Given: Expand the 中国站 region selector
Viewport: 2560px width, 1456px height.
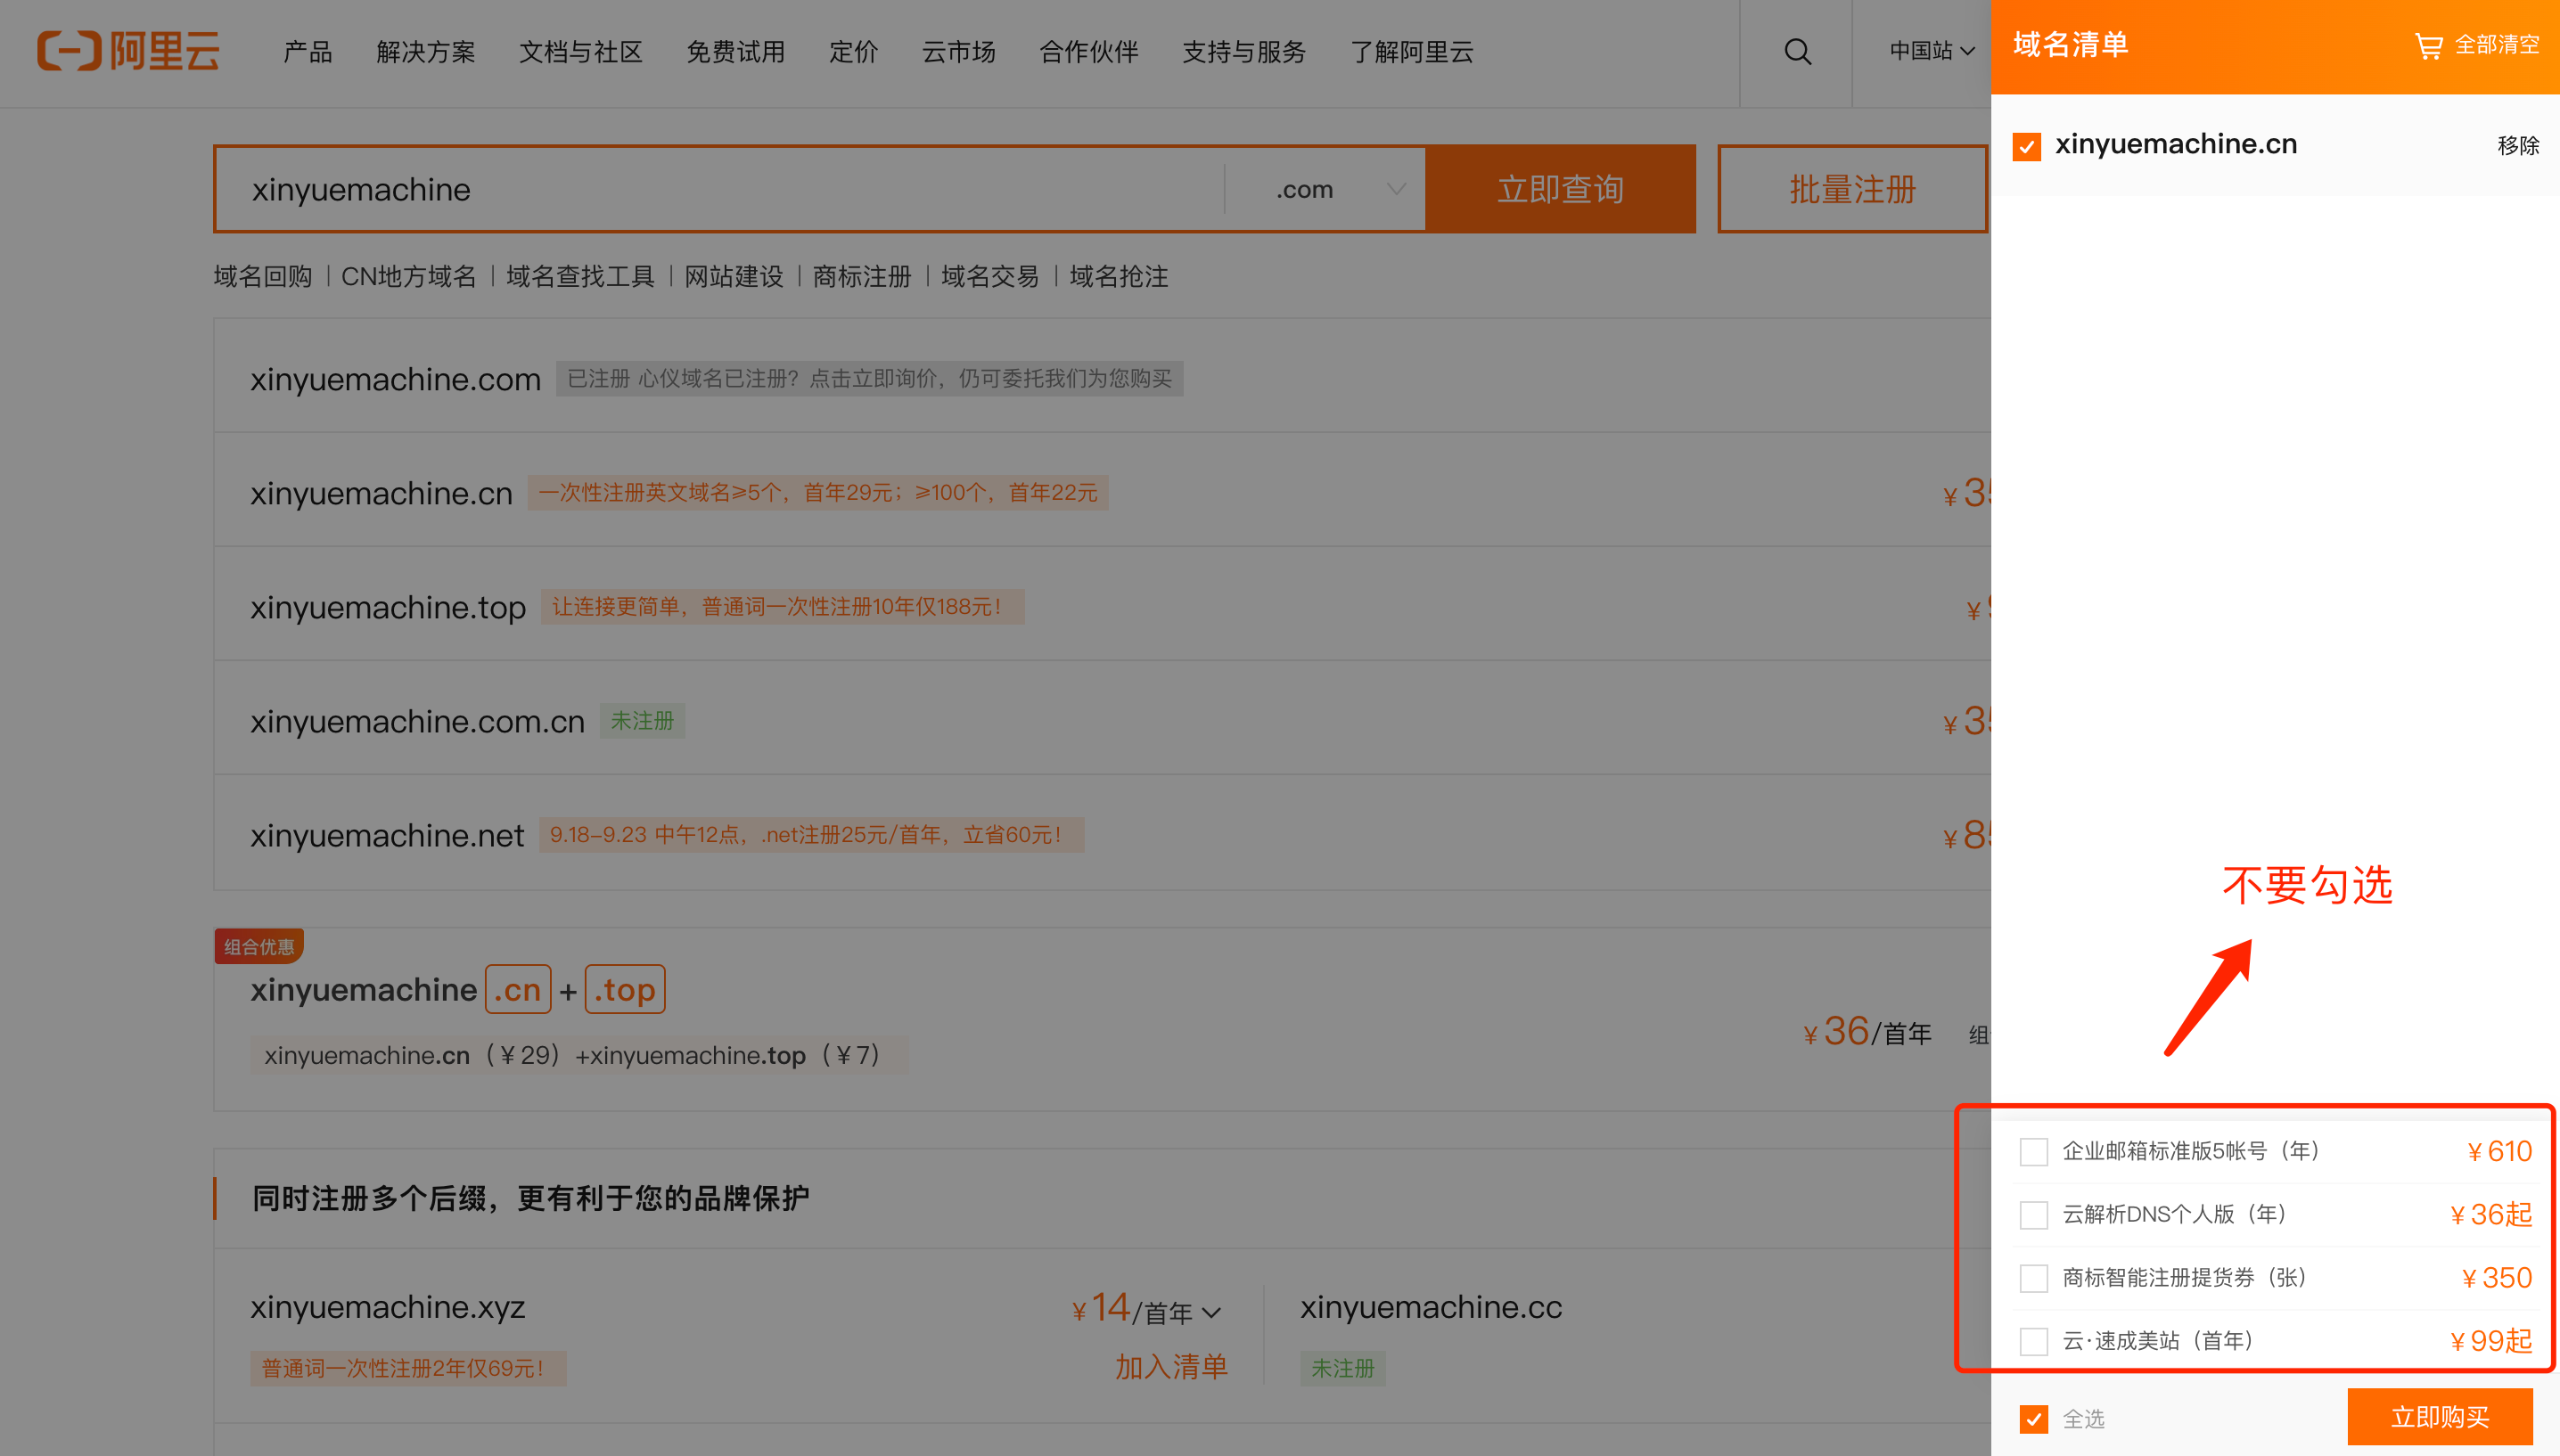Looking at the screenshot, I should (x=1931, y=51).
